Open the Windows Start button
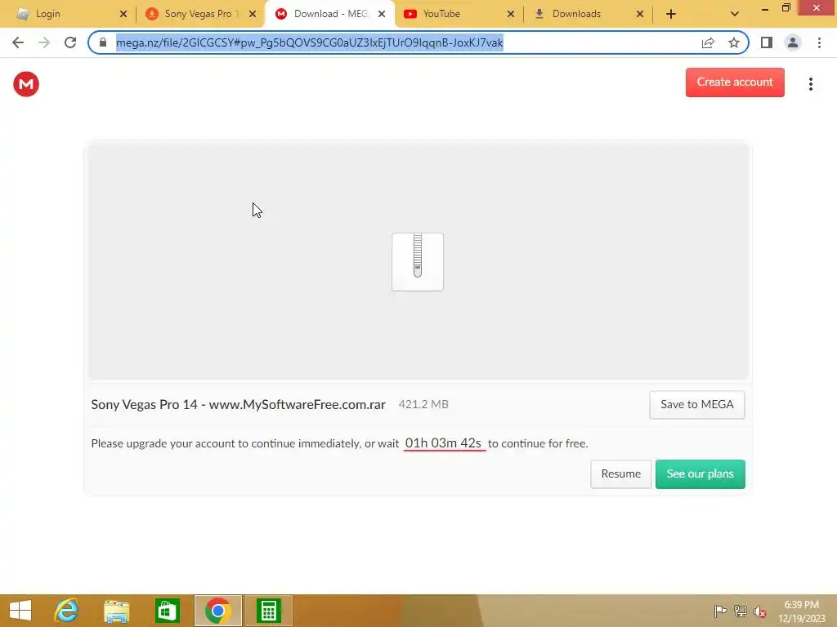 pyautogui.click(x=20, y=611)
